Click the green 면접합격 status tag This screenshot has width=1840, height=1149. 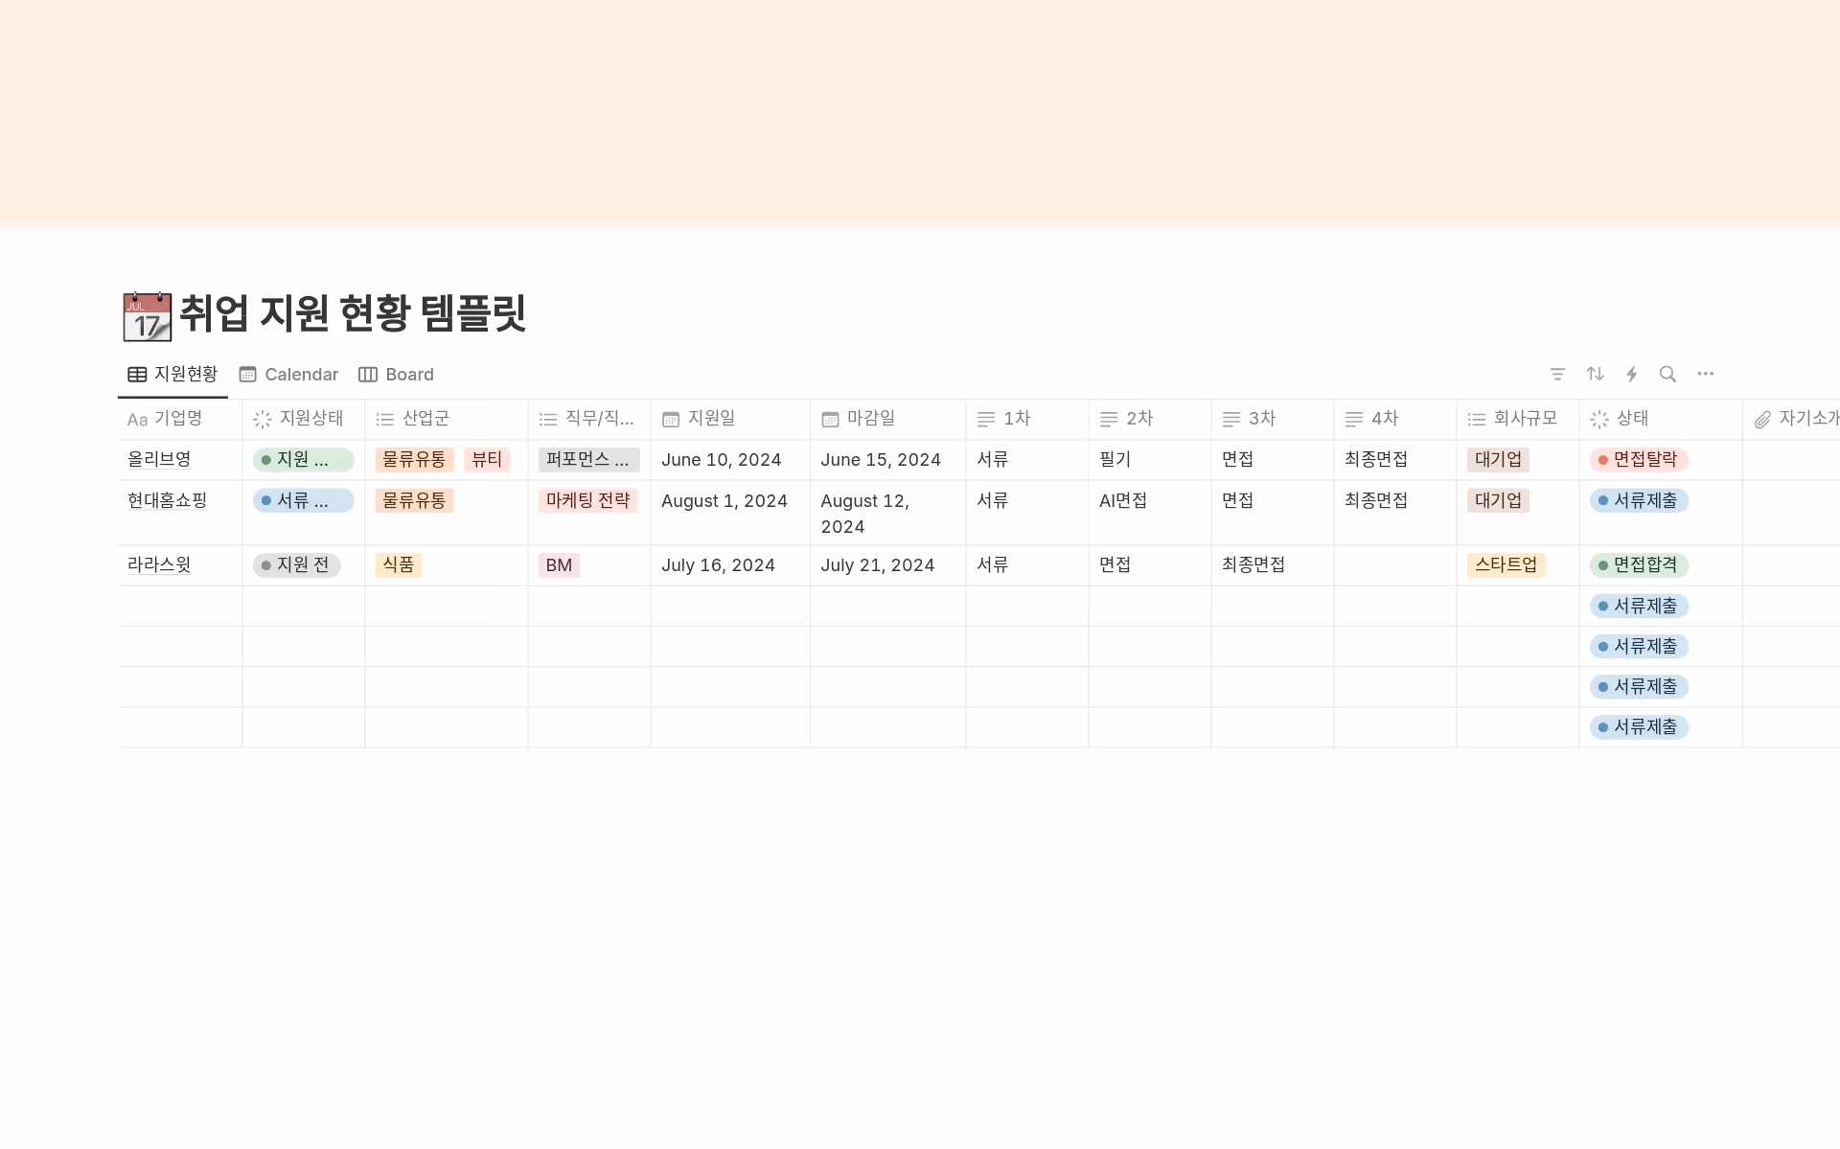tap(1639, 564)
